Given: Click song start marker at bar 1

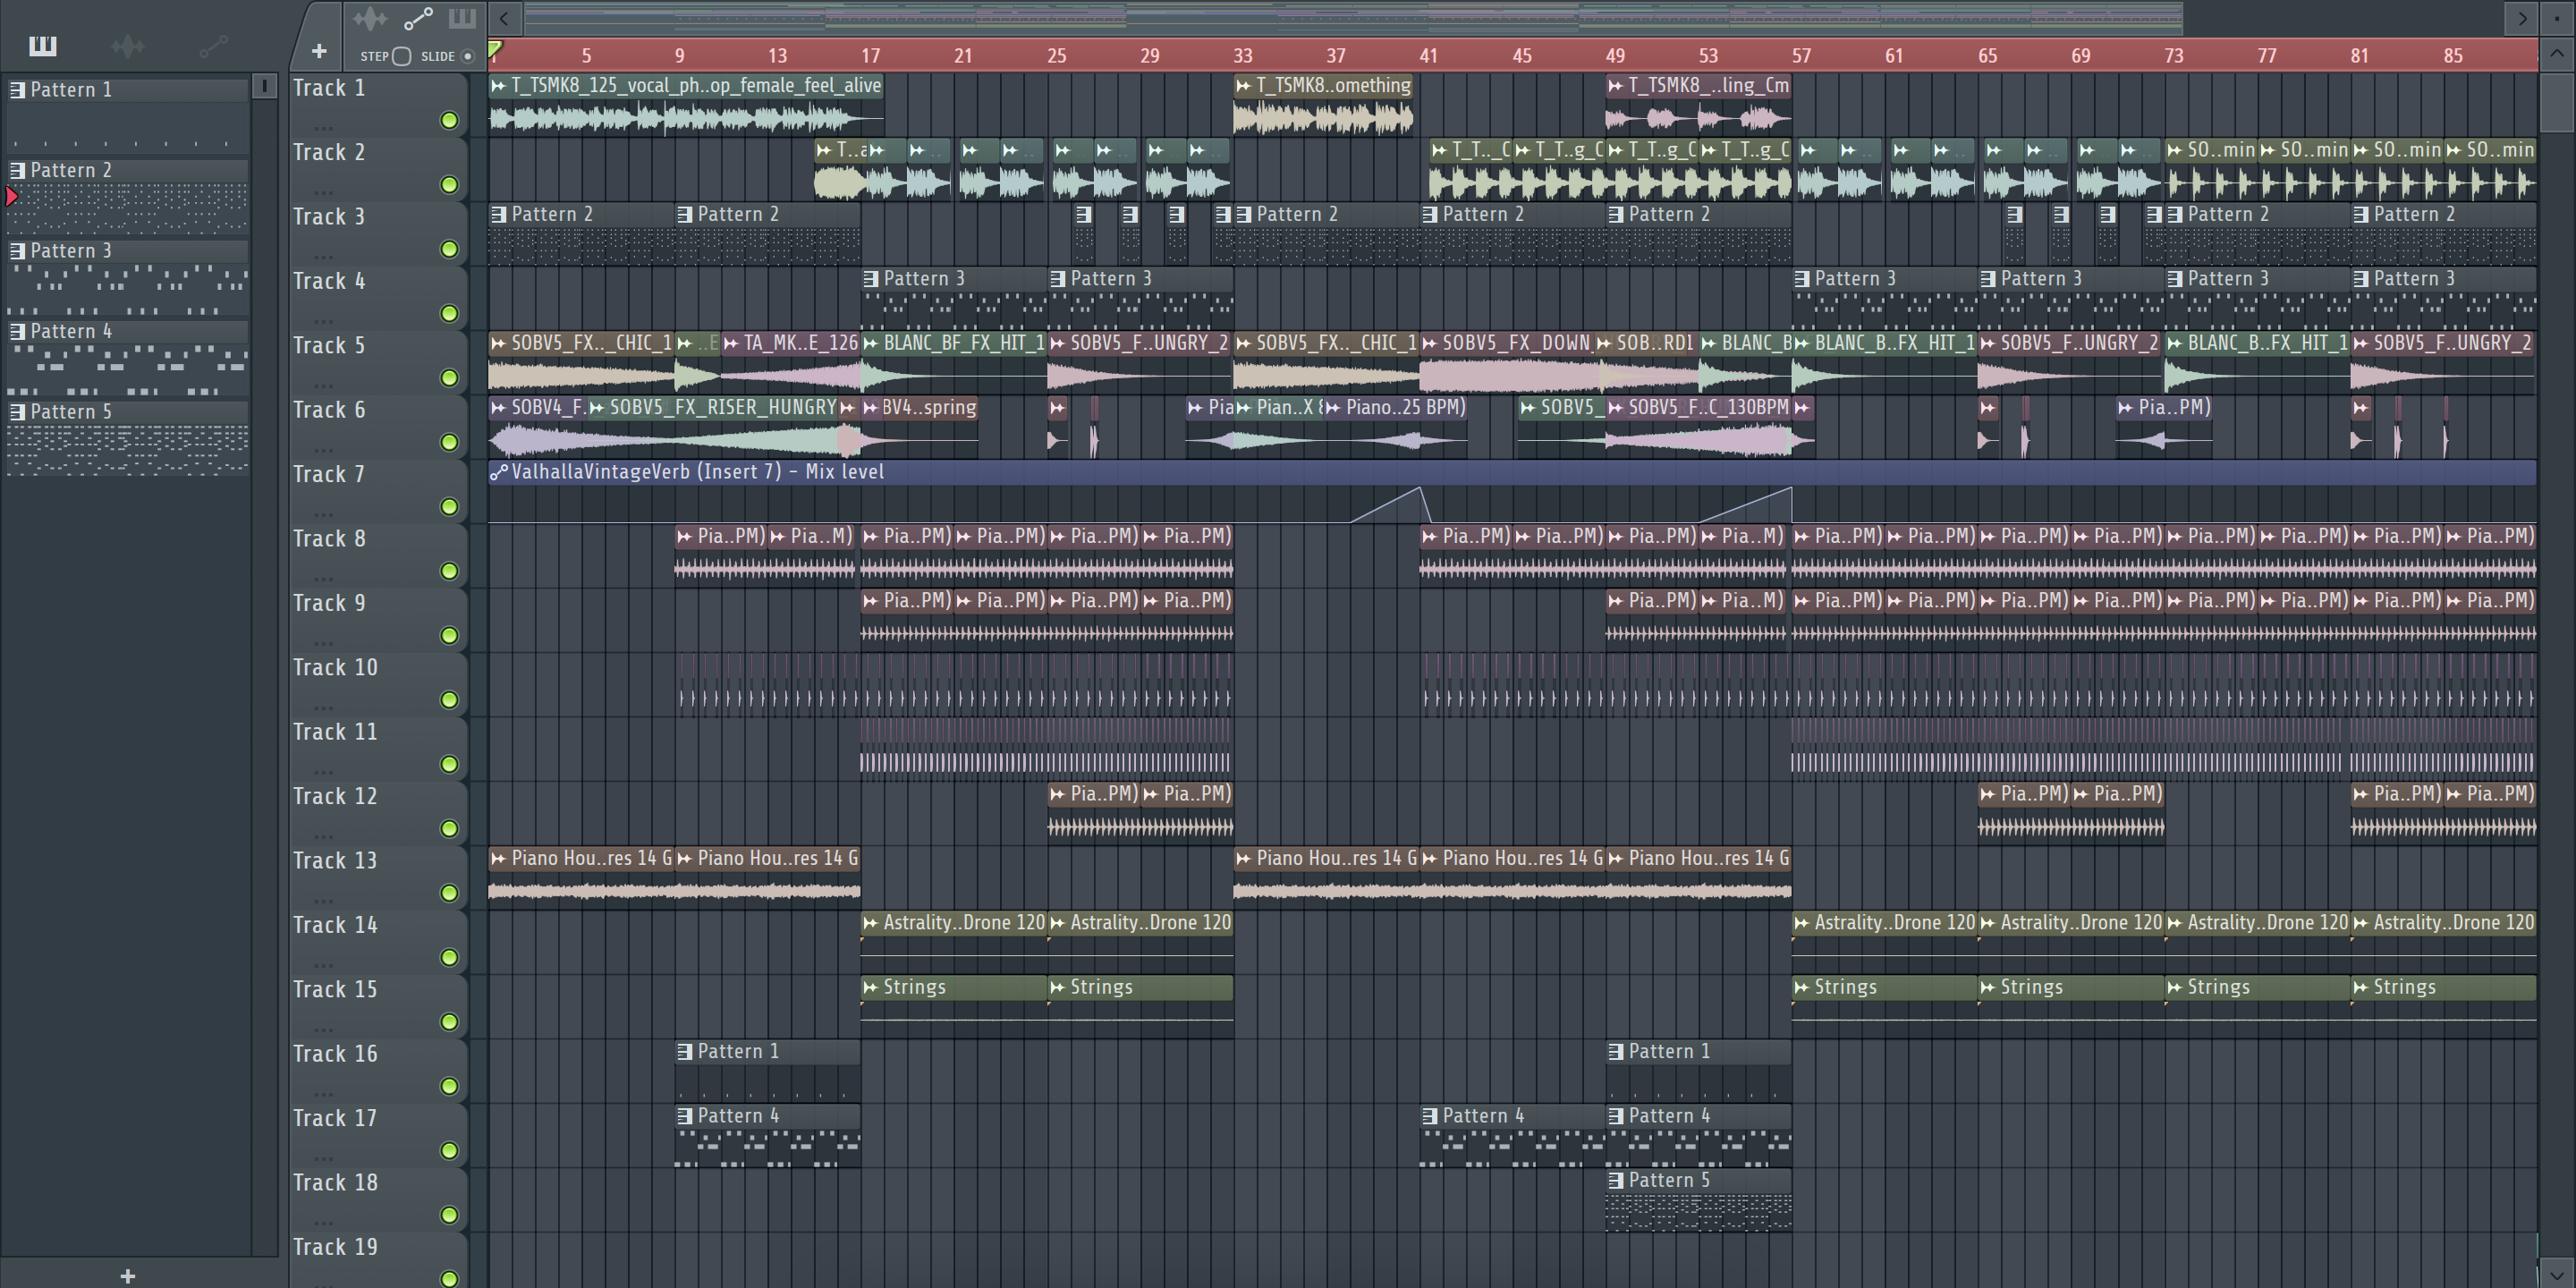Looking at the screenshot, I should (495, 49).
